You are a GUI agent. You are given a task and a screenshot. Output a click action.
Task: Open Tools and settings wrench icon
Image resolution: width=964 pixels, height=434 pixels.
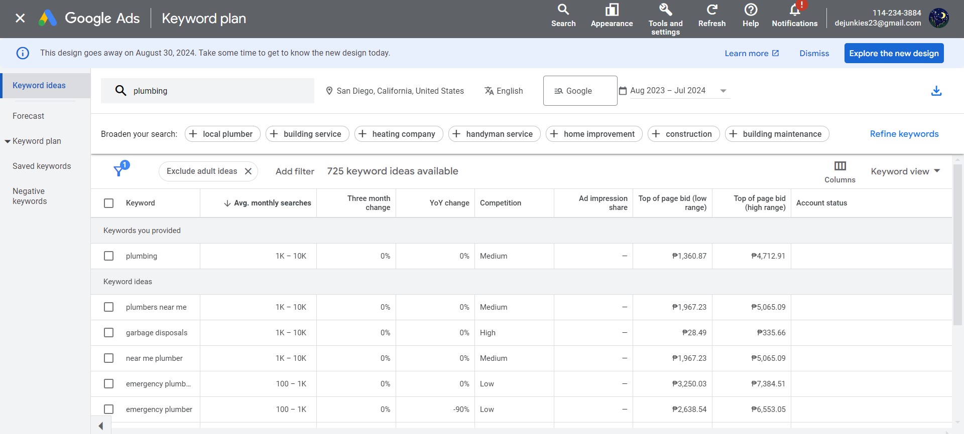pyautogui.click(x=665, y=10)
